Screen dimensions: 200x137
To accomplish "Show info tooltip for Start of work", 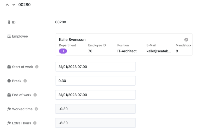I will click(37, 67).
